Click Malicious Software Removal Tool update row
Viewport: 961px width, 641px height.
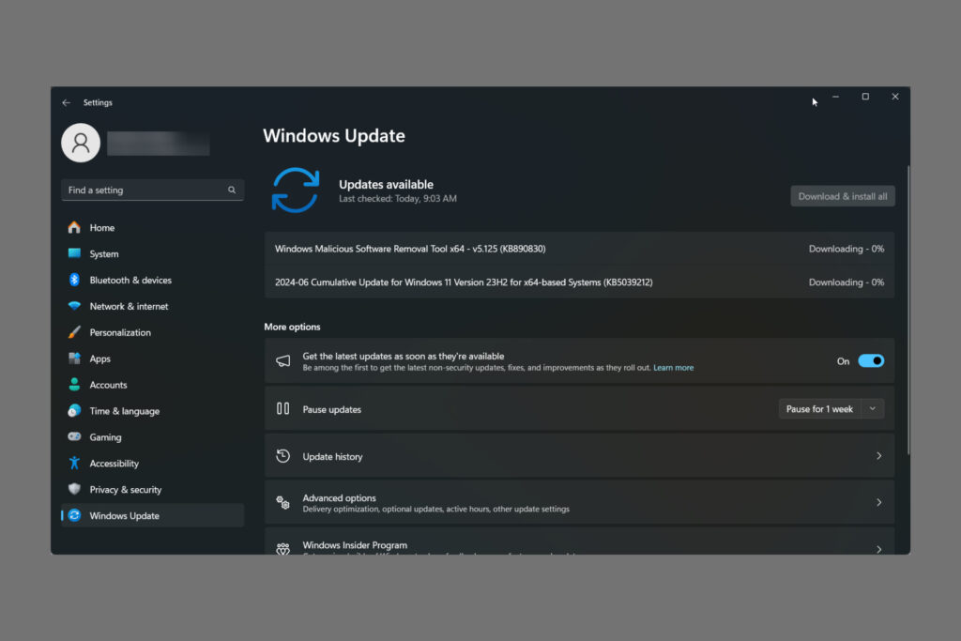click(579, 249)
